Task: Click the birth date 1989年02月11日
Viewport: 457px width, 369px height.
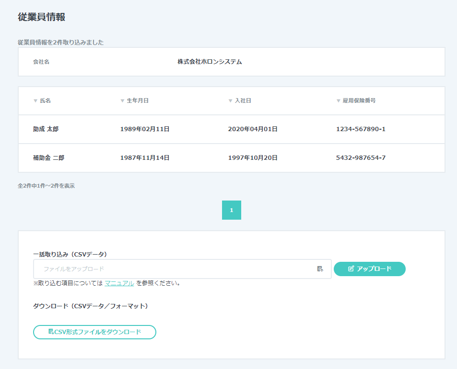Action: click(x=145, y=129)
